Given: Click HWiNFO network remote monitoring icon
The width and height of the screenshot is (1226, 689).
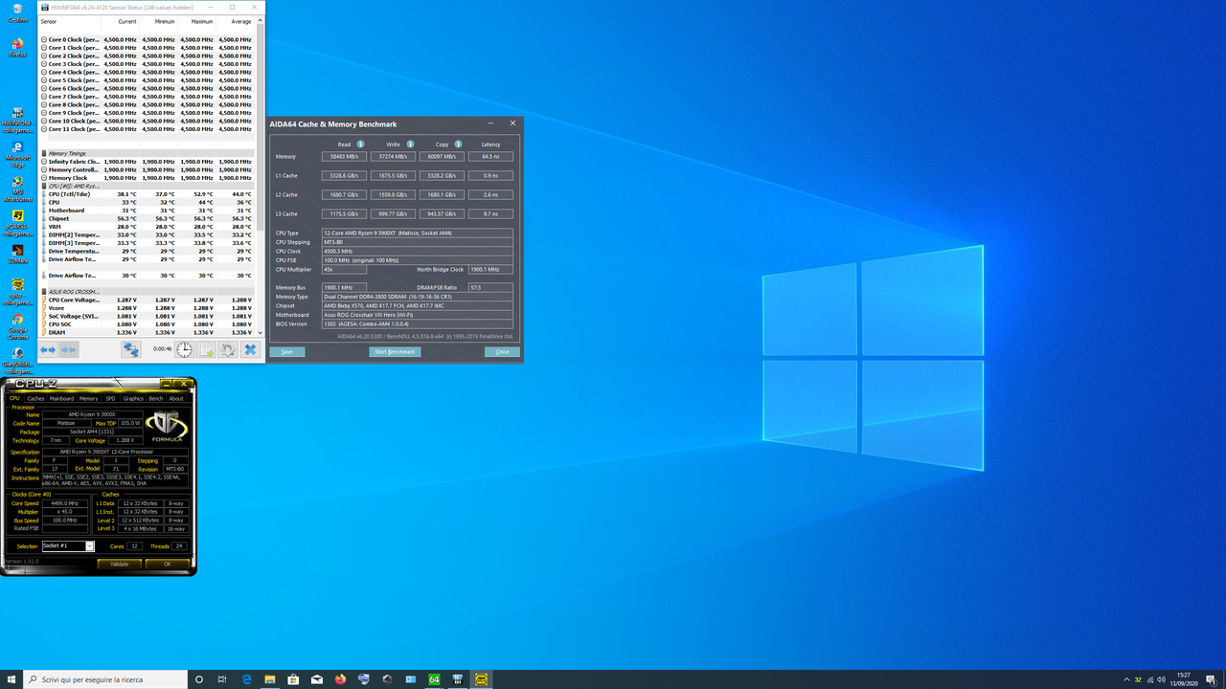Looking at the screenshot, I should [x=130, y=350].
